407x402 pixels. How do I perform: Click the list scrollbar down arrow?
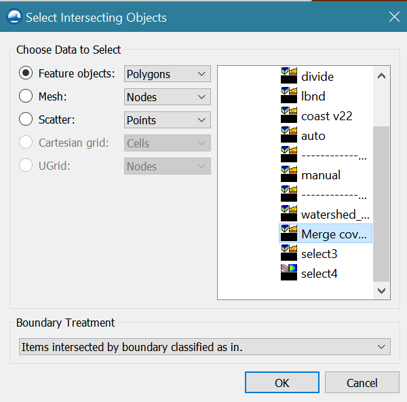pyautogui.click(x=382, y=291)
